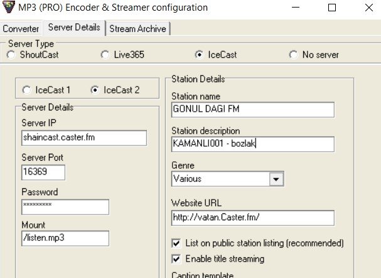
Task: Focus the Server Port field
Action: click(43, 172)
